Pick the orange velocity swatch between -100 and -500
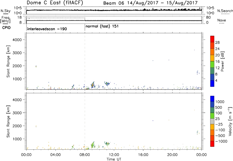 (212, 133)
